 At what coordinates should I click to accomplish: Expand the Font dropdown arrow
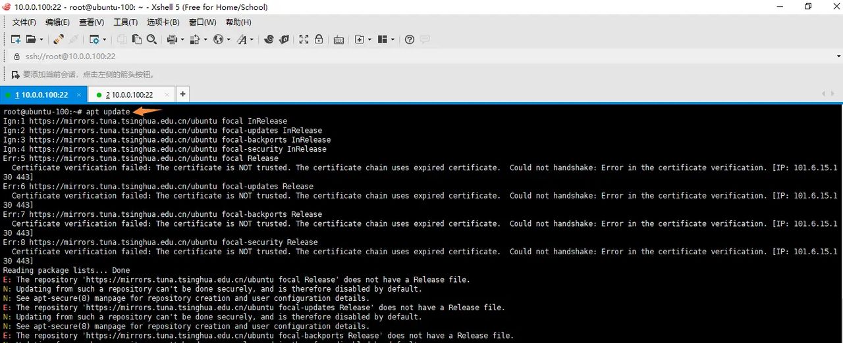point(252,39)
